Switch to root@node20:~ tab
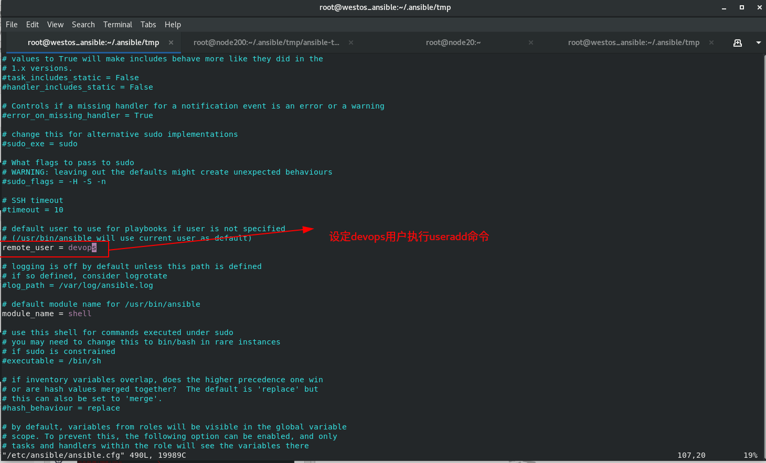 (x=453, y=42)
